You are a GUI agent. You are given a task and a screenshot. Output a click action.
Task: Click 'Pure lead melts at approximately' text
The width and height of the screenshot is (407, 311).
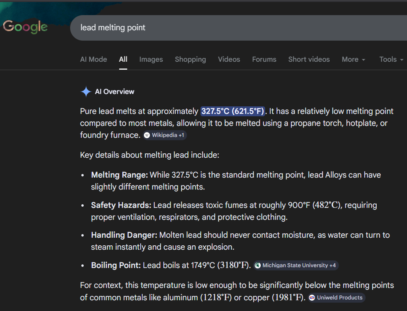click(139, 111)
